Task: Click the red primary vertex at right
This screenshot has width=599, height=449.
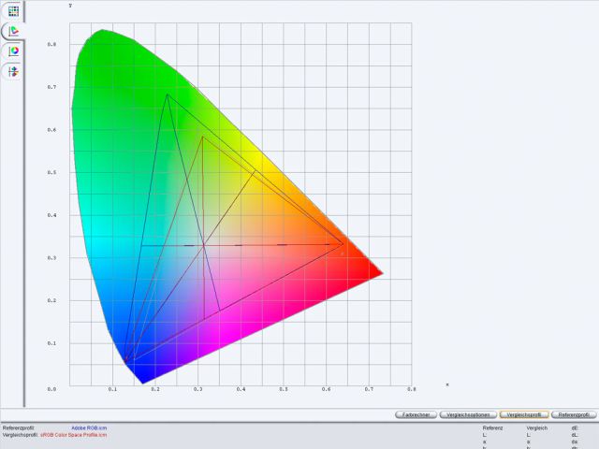Action: point(343,245)
